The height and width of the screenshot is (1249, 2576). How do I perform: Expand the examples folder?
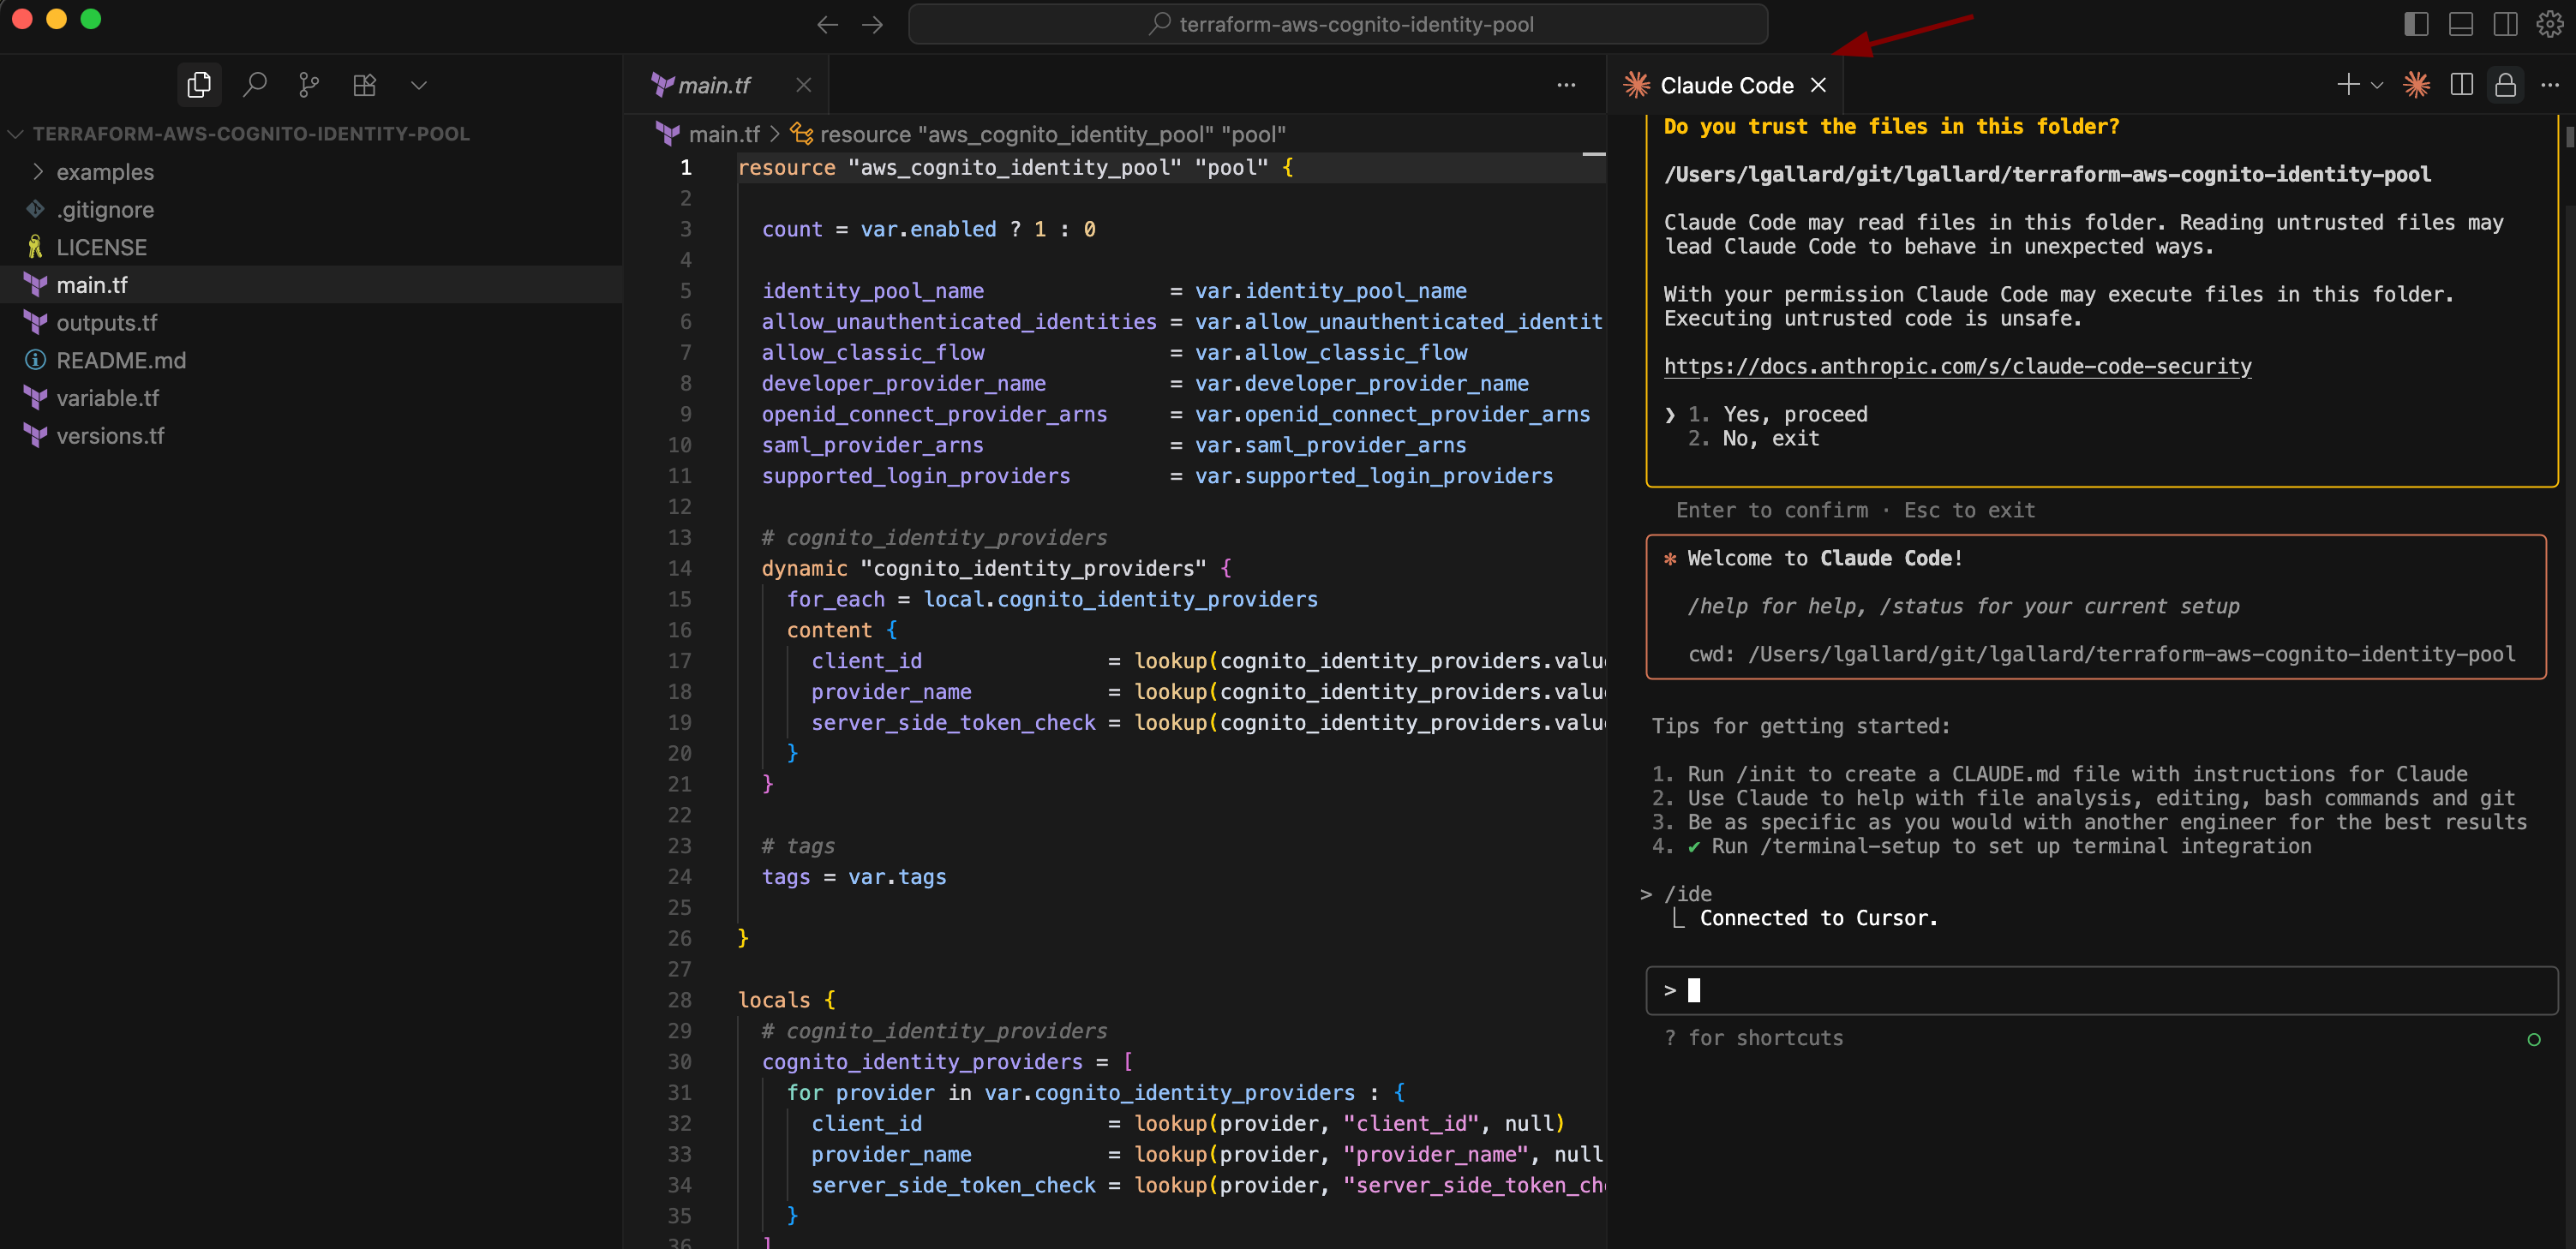point(311,172)
